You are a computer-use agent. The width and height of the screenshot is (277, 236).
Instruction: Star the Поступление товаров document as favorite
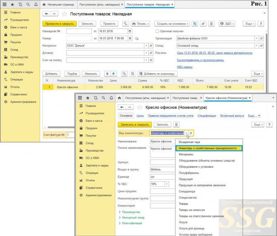(x=64, y=14)
